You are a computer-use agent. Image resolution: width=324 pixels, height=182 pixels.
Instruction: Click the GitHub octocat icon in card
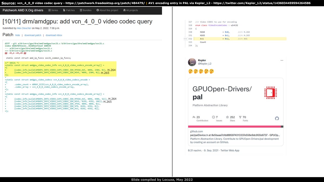pyautogui.click(x=277, y=118)
